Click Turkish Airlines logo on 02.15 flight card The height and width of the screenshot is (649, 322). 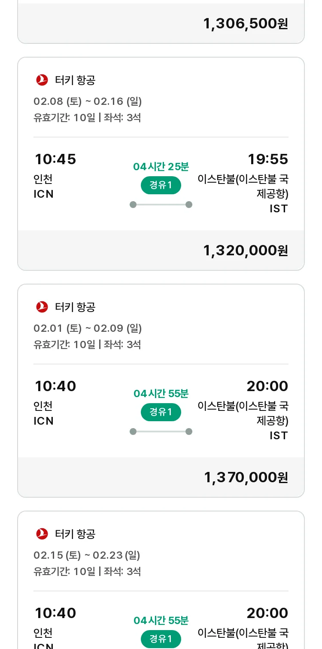click(x=42, y=534)
